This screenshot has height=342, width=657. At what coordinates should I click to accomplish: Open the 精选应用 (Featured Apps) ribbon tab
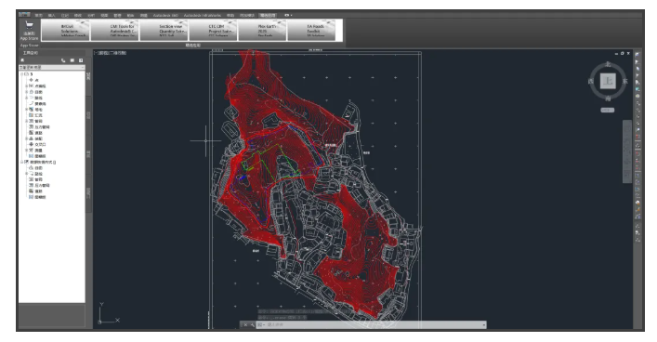pos(268,16)
